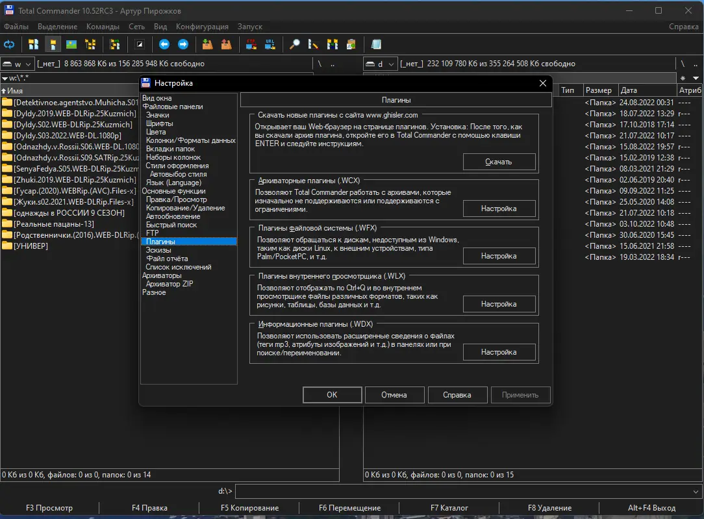The height and width of the screenshot is (519, 704).
Task: Open the Notepad toolbar icon
Action: (376, 44)
